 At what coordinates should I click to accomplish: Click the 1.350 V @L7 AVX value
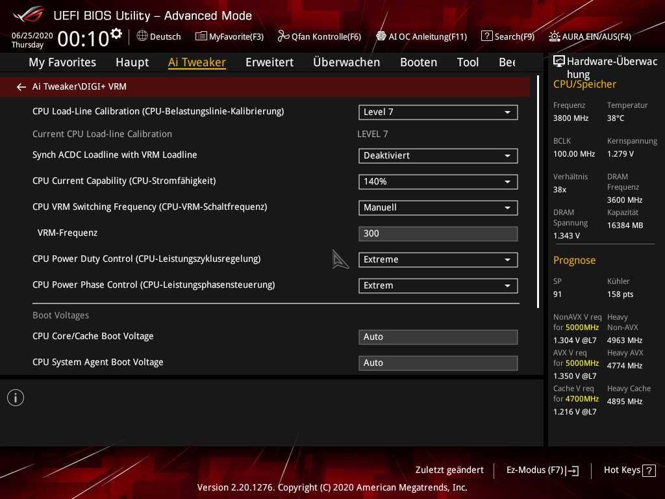point(575,376)
